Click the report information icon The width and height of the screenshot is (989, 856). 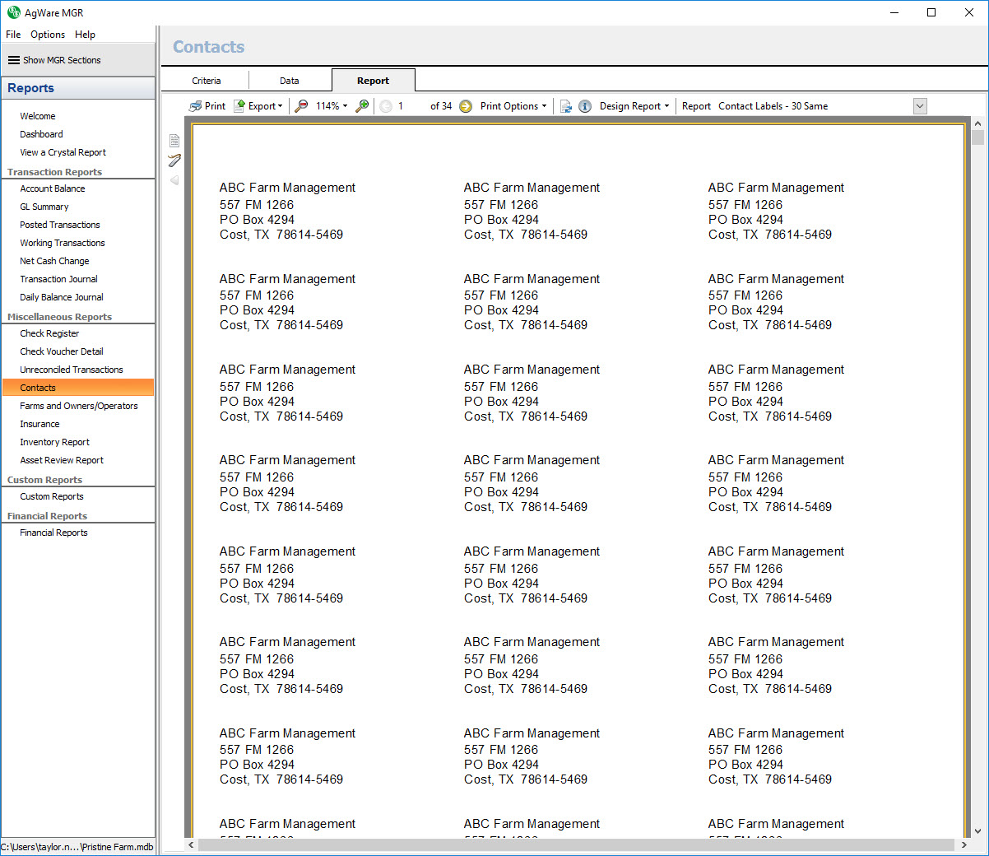pyautogui.click(x=585, y=106)
